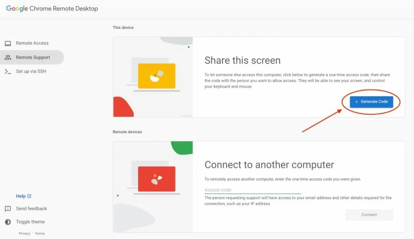Click the plus icon on Generate Code

point(357,102)
